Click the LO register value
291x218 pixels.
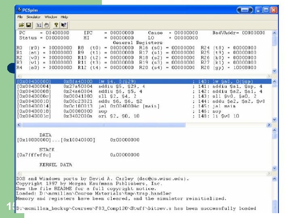pyautogui.click(x=186, y=38)
